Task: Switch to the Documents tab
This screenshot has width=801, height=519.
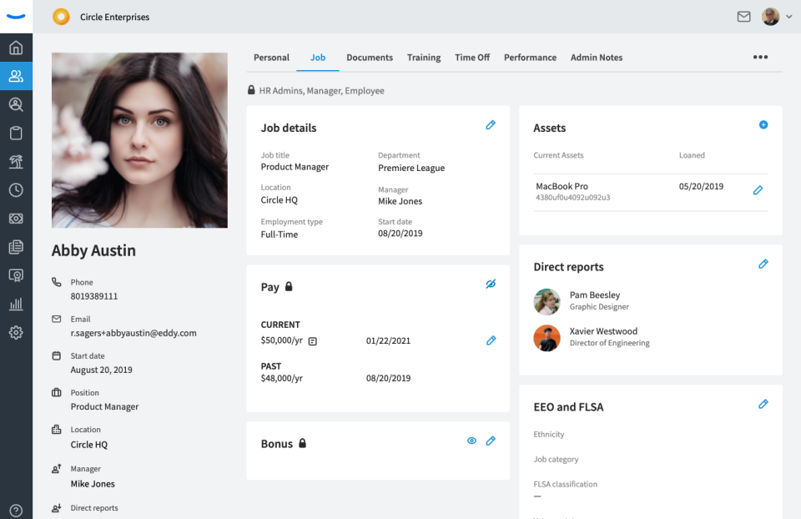Action: click(x=369, y=57)
